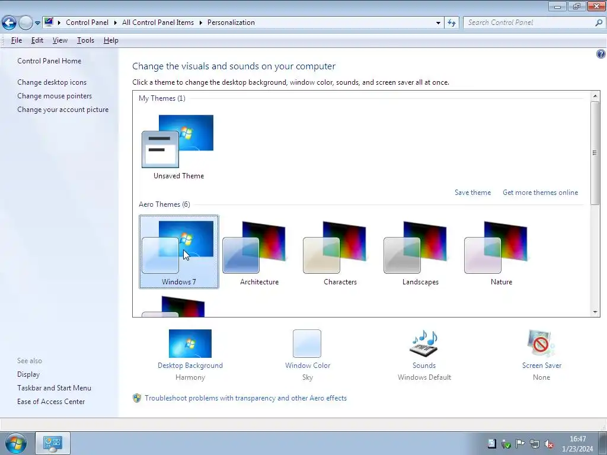Viewport: 607px width, 455px height.
Task: Open the File menu
Action: coord(17,40)
